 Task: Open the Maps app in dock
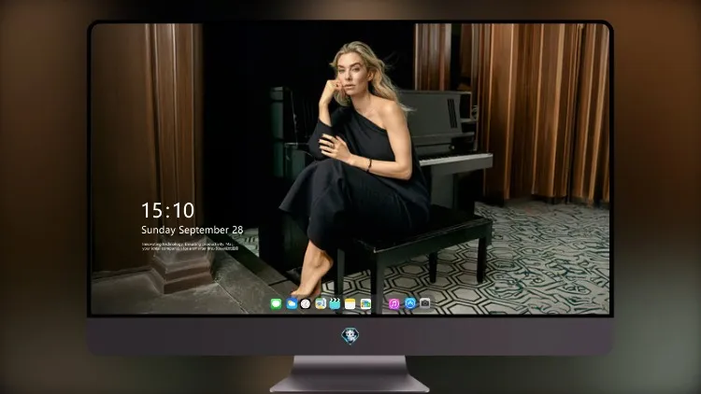click(321, 304)
